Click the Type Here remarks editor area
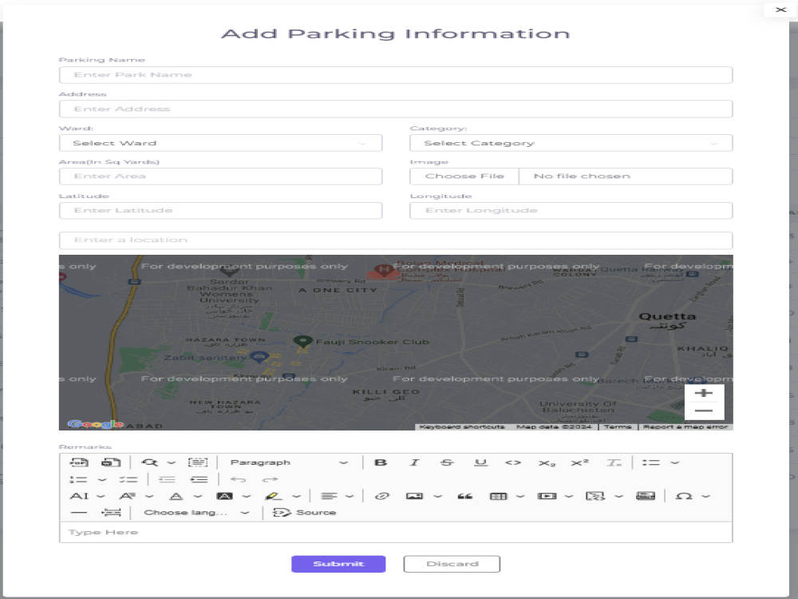This screenshot has width=798, height=599. pos(396,532)
